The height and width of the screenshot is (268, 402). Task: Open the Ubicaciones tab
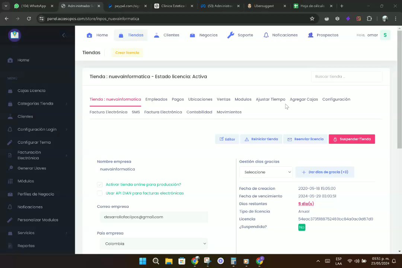coord(200,99)
